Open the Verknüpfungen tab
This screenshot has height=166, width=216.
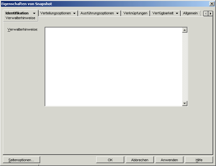tap(135, 13)
